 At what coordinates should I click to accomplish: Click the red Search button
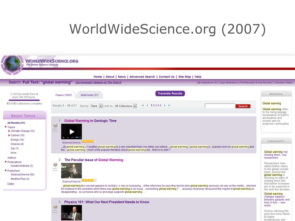click(x=243, y=106)
